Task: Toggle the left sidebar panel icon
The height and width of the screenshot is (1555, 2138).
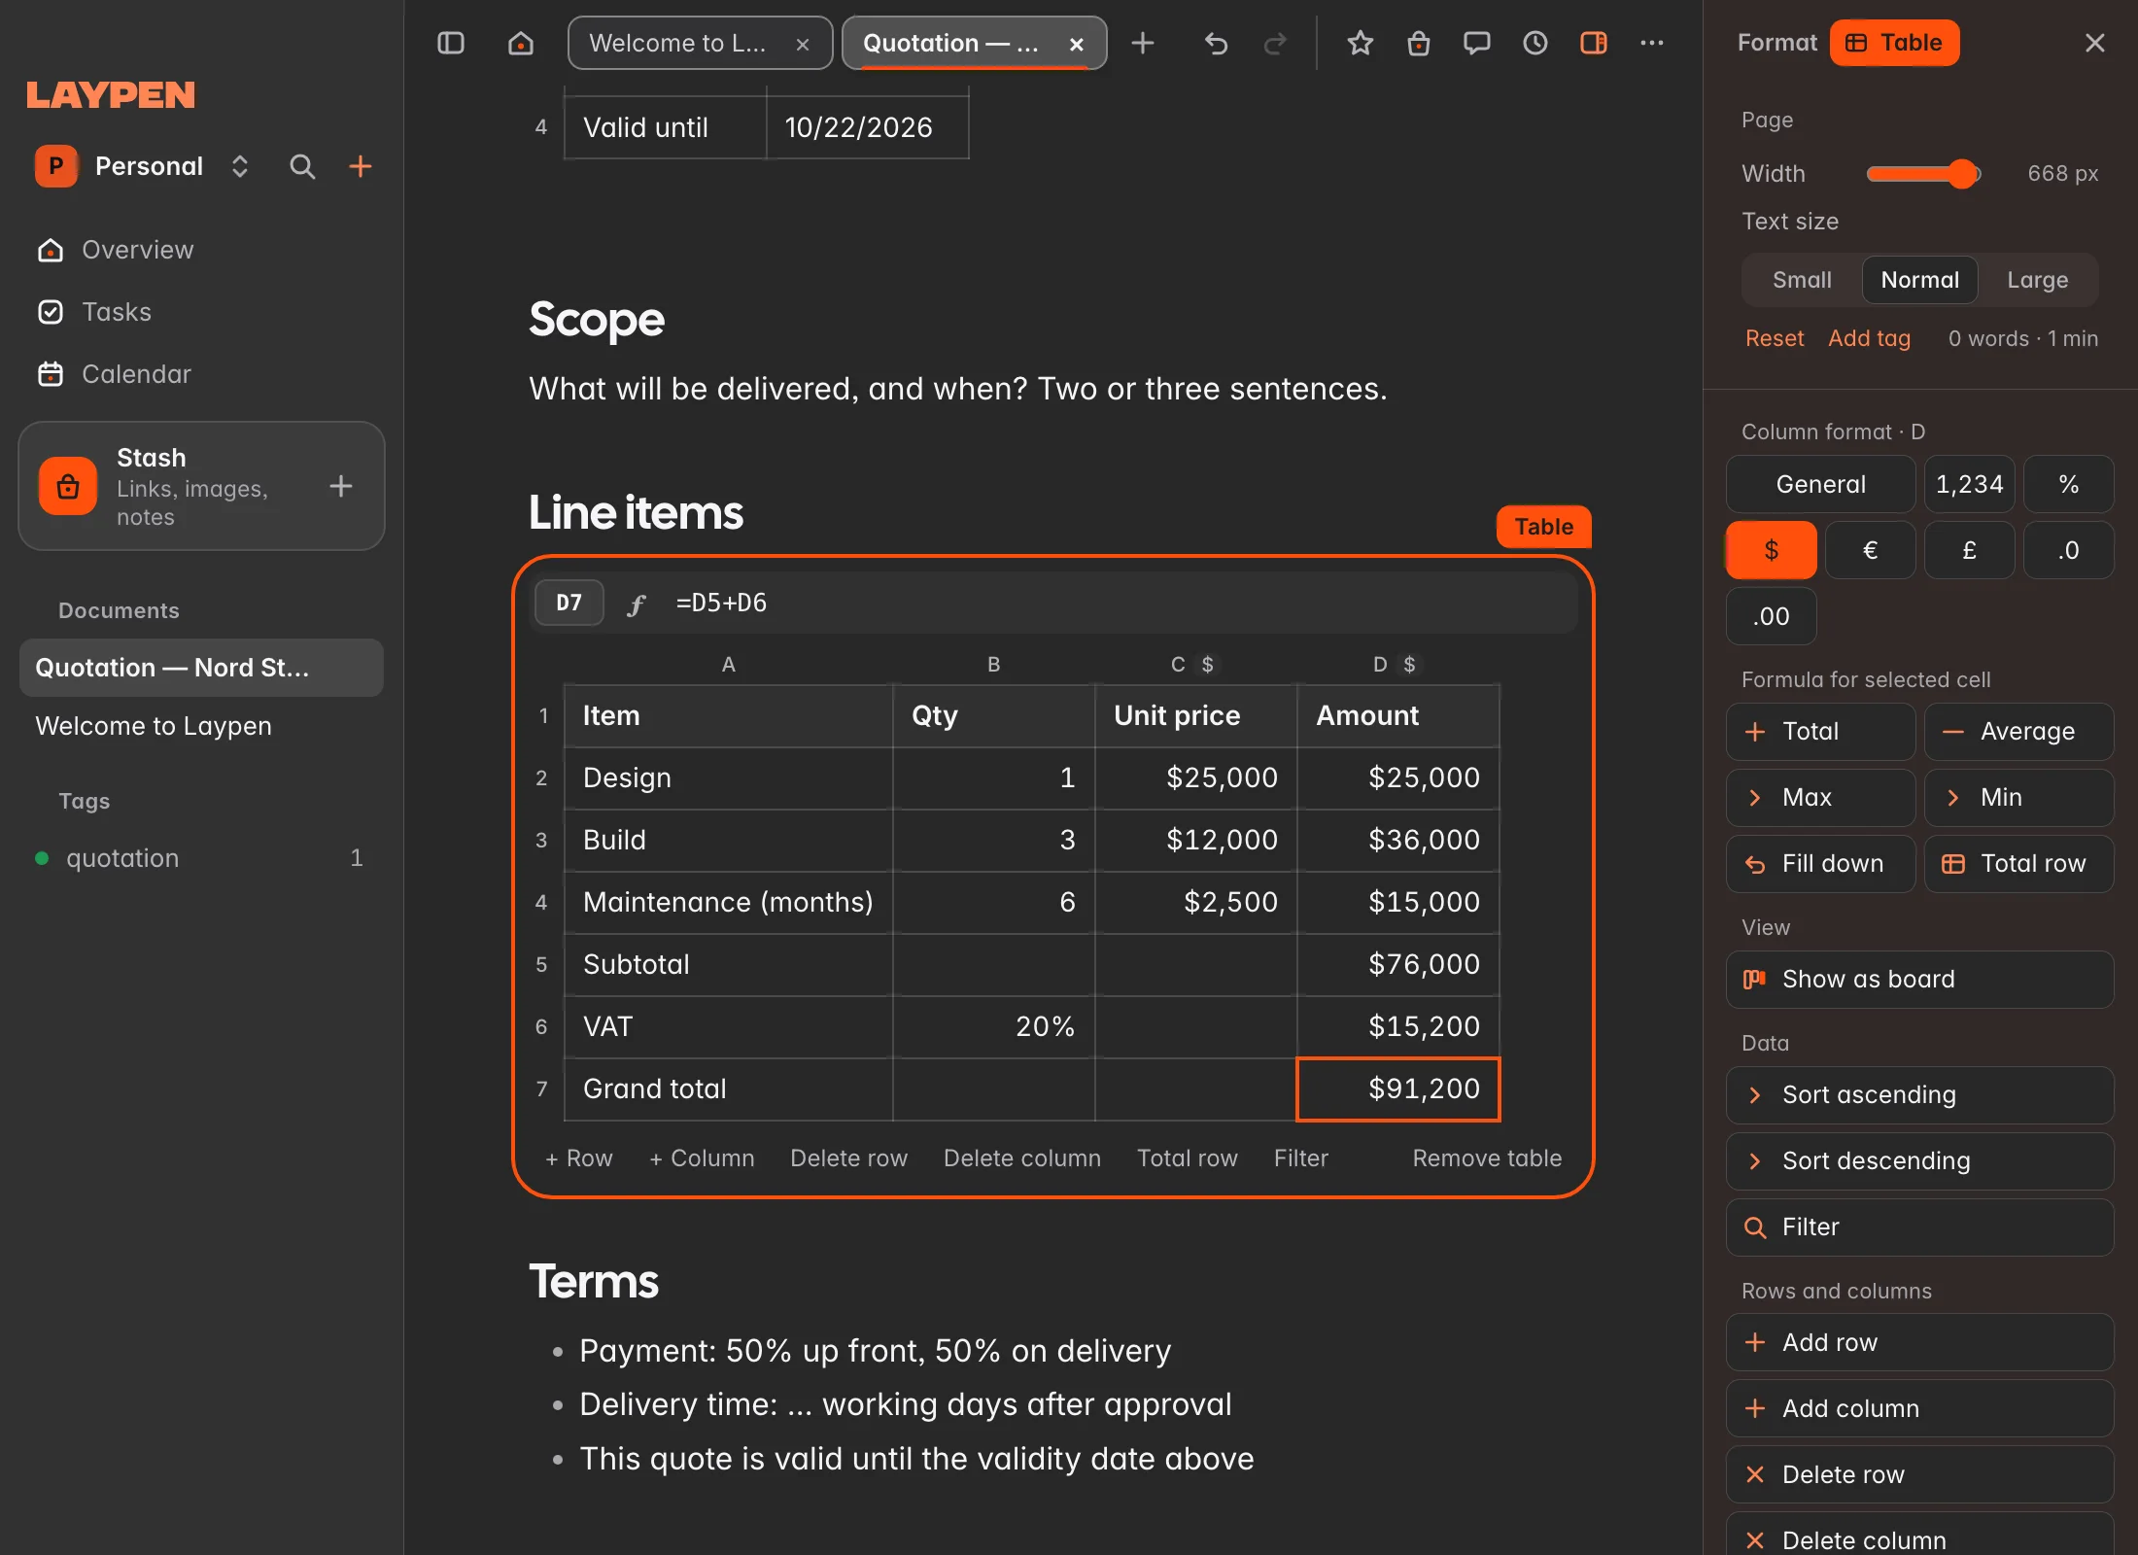Action: coord(451,43)
